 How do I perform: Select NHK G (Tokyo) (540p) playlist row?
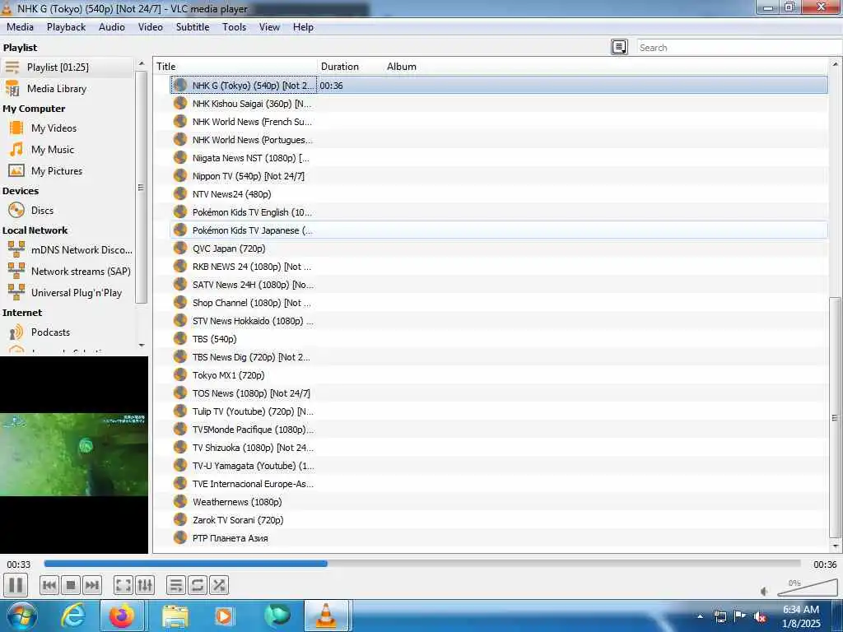499,86
